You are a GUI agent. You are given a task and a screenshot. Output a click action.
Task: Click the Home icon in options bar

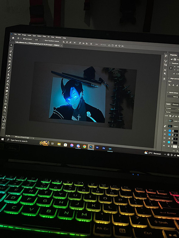[13, 38]
